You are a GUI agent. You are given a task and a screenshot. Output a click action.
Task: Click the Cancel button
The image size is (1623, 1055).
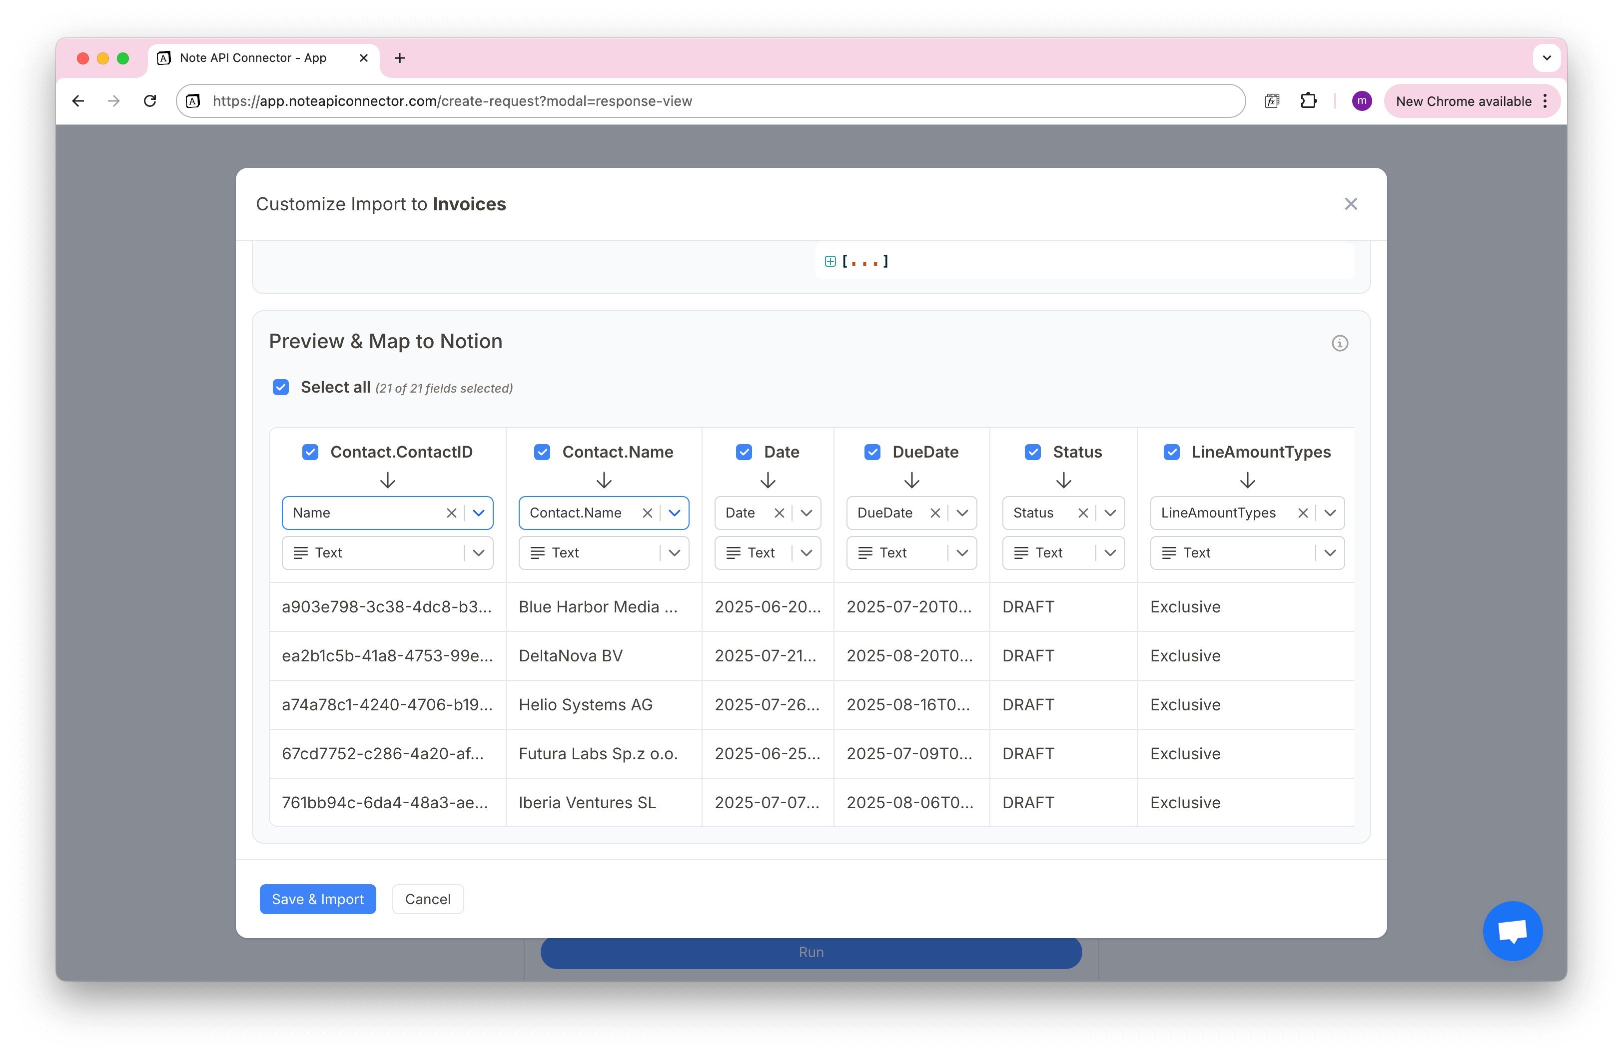(x=428, y=899)
